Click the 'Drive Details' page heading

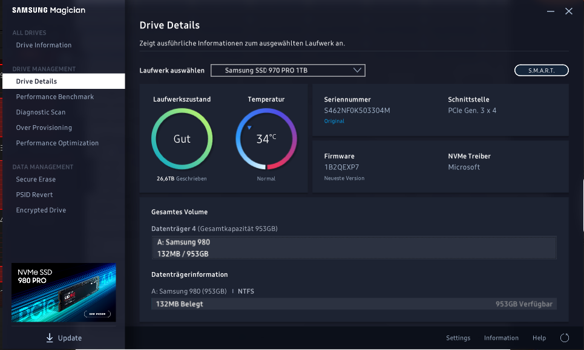click(169, 25)
